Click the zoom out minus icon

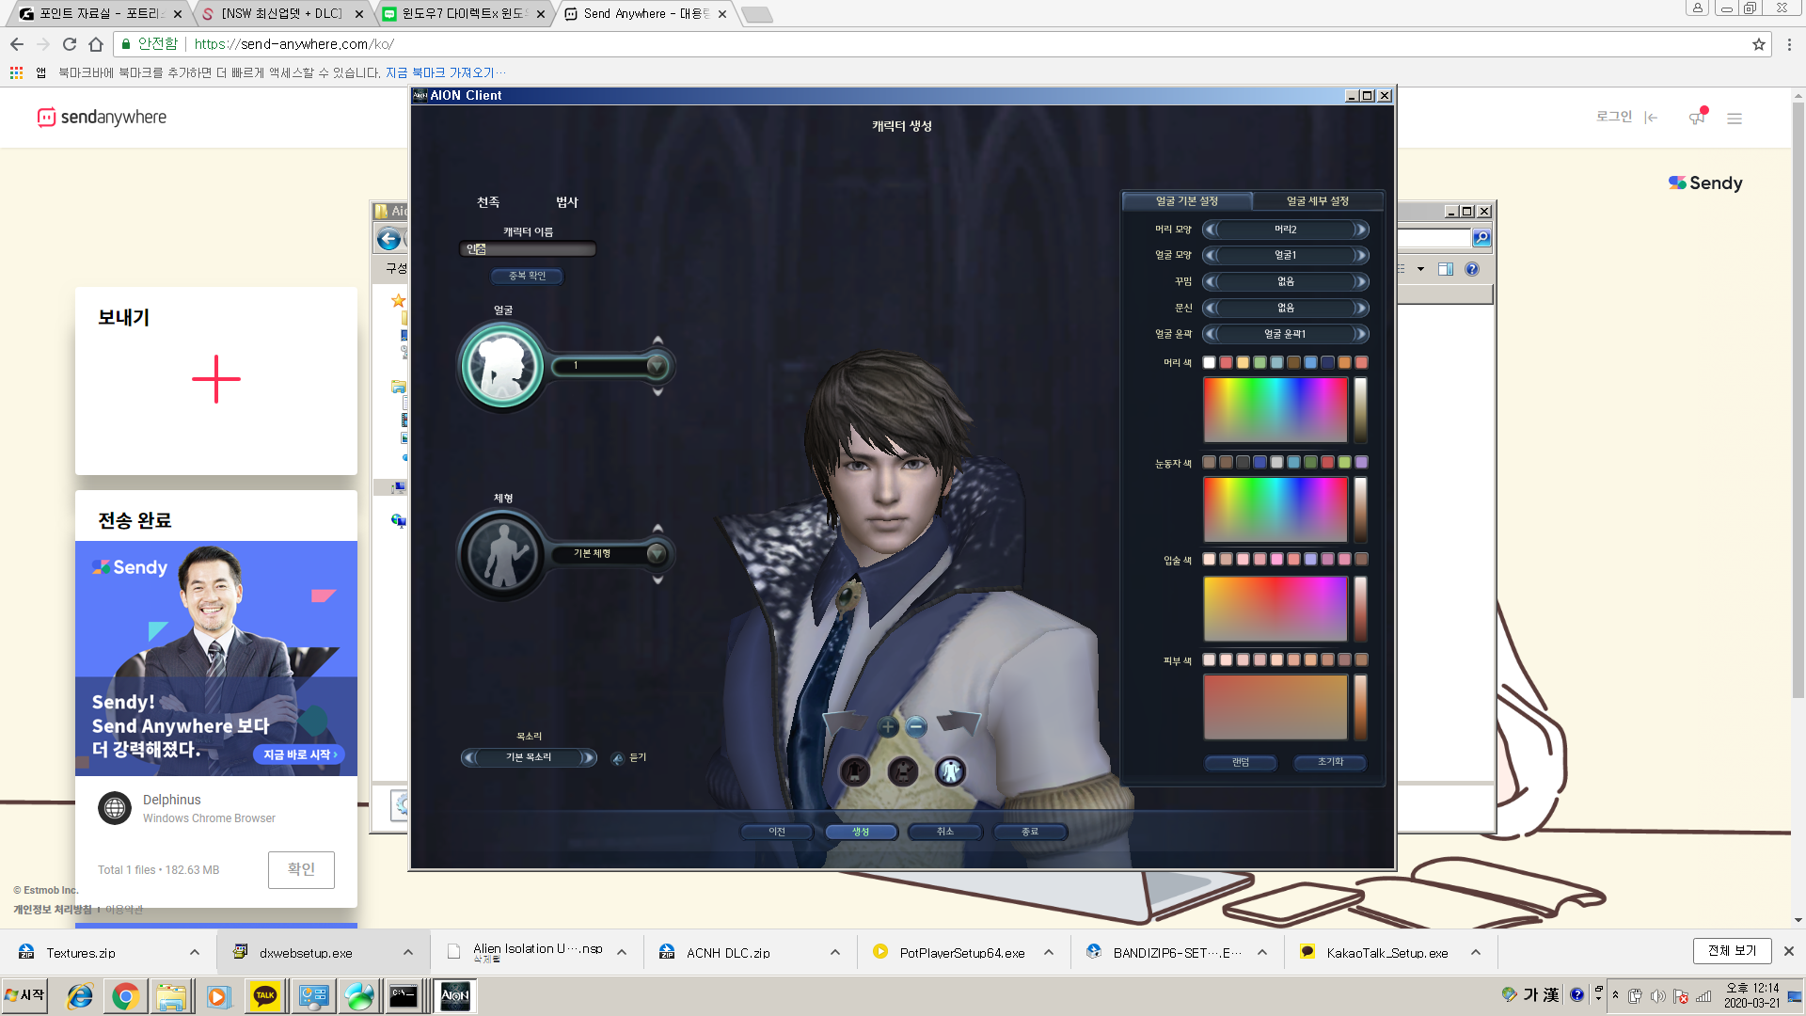point(916,726)
